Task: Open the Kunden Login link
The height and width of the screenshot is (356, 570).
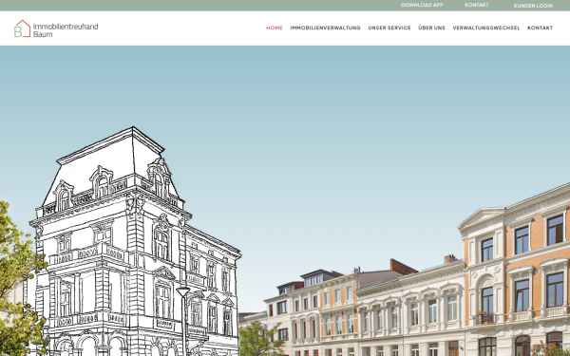Action: (533, 6)
